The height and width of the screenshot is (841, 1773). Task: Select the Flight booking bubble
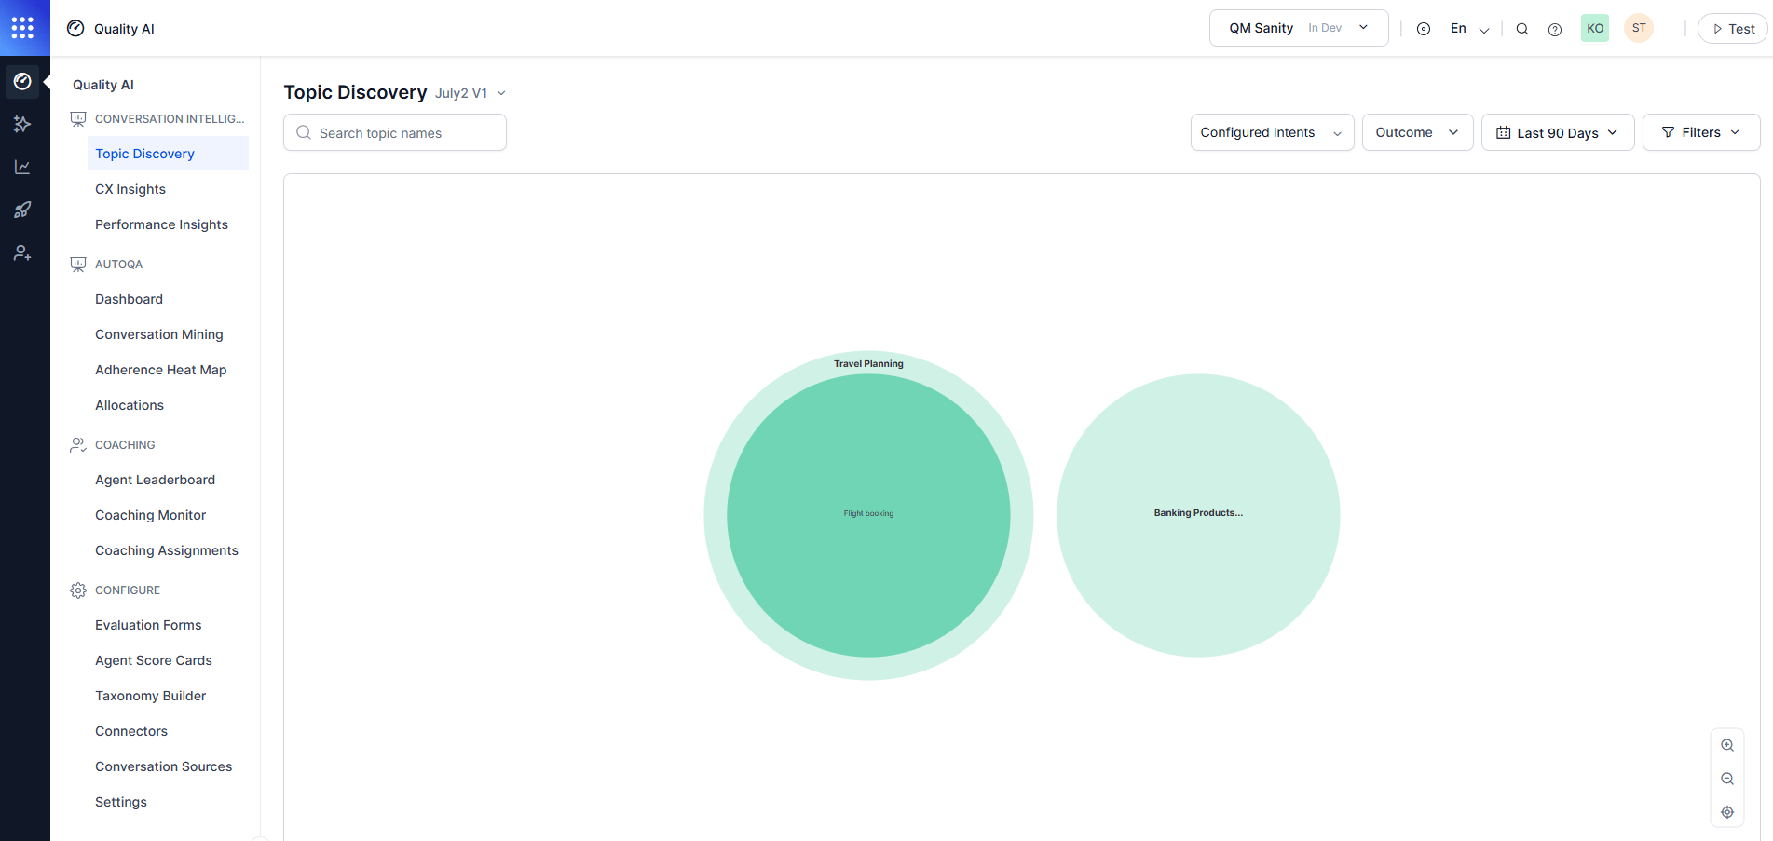(868, 515)
